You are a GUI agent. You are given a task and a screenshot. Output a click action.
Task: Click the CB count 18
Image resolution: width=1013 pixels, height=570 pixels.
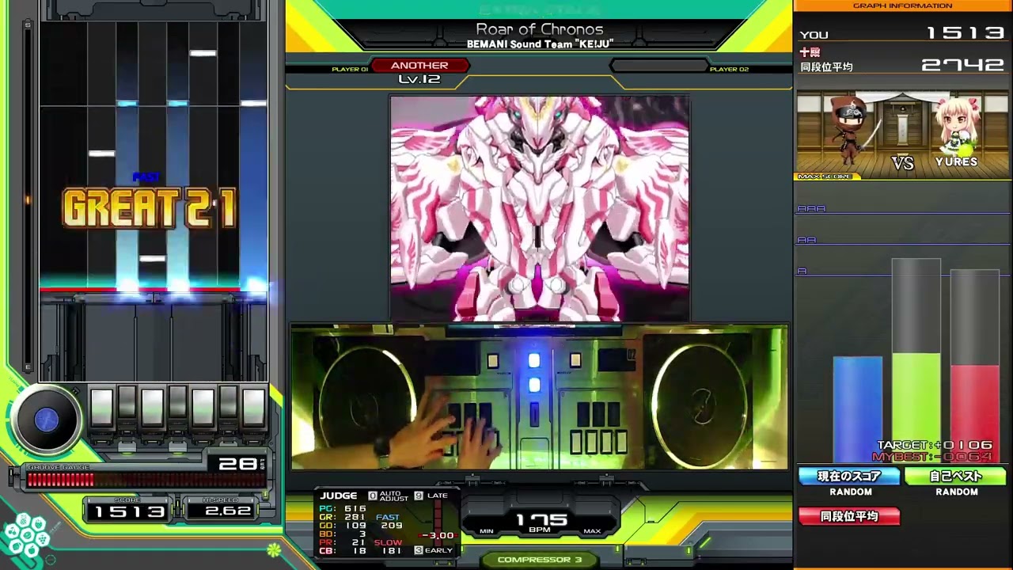pos(359,551)
